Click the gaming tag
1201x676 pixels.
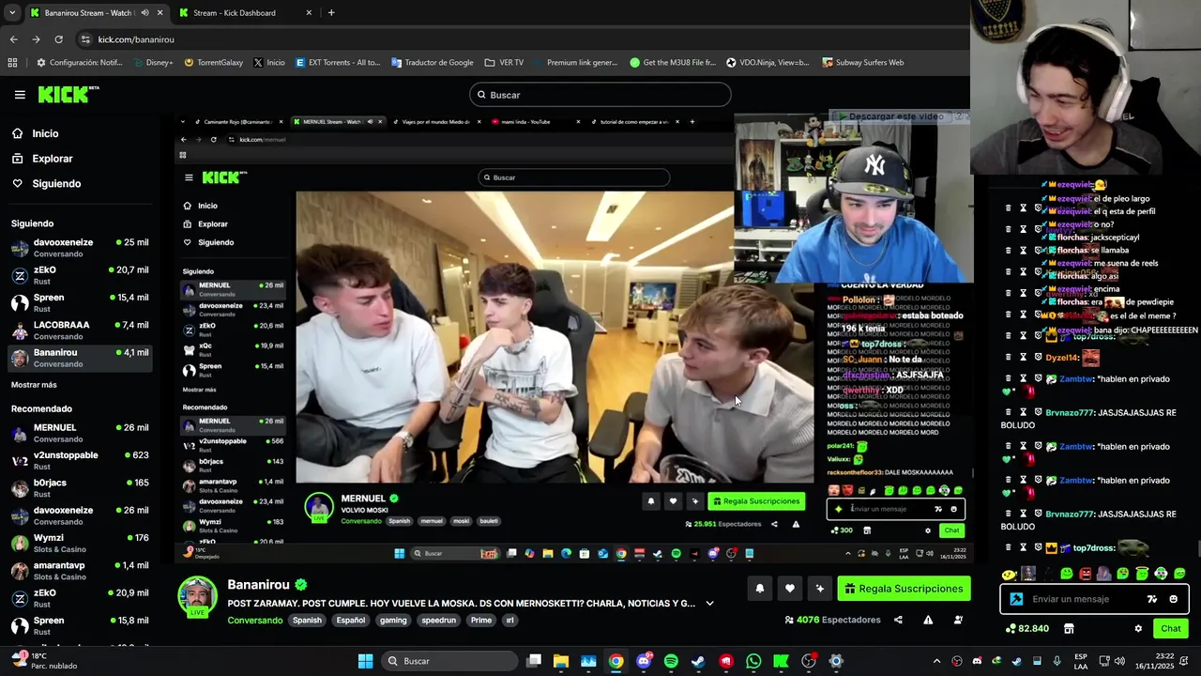coord(393,621)
